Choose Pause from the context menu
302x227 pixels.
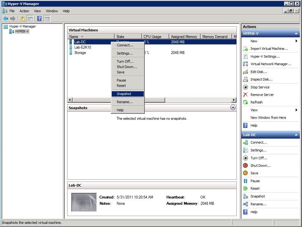click(x=128, y=80)
